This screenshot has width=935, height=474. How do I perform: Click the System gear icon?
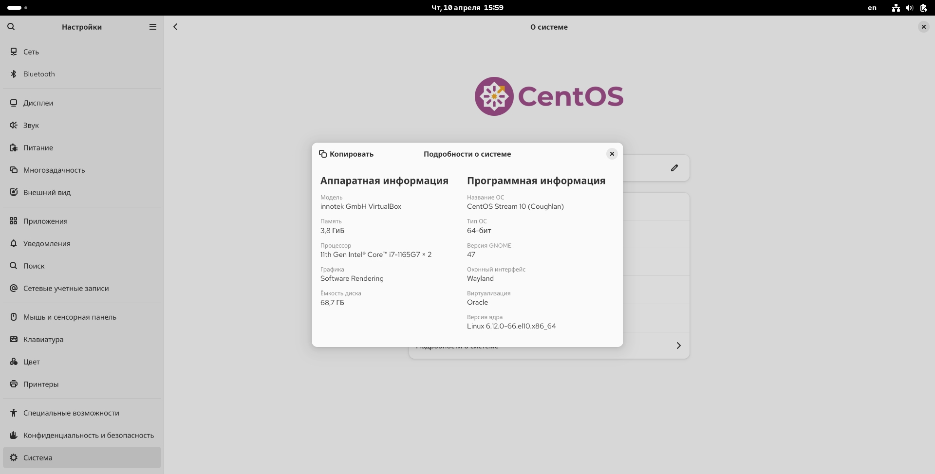tap(14, 457)
